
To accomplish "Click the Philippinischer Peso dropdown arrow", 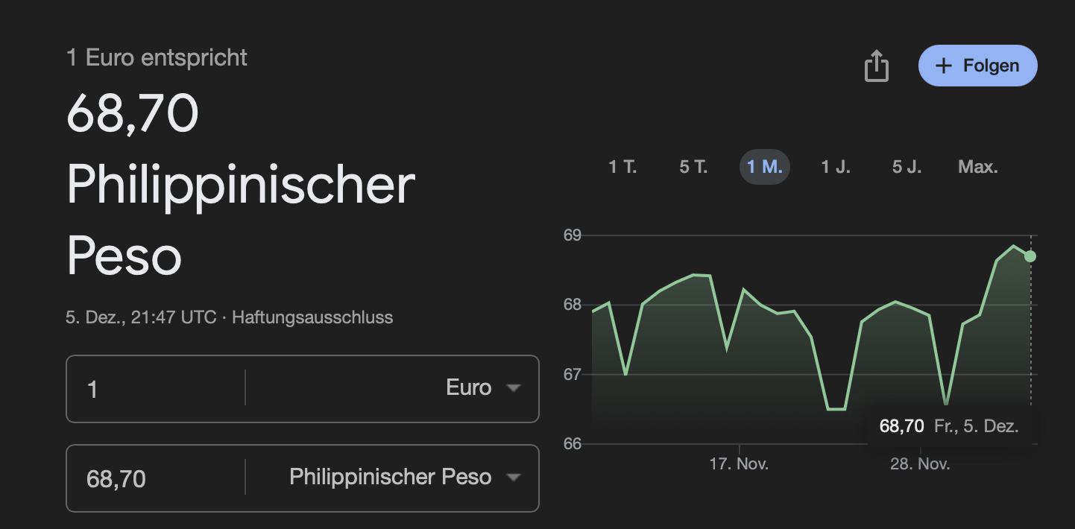I will (513, 478).
